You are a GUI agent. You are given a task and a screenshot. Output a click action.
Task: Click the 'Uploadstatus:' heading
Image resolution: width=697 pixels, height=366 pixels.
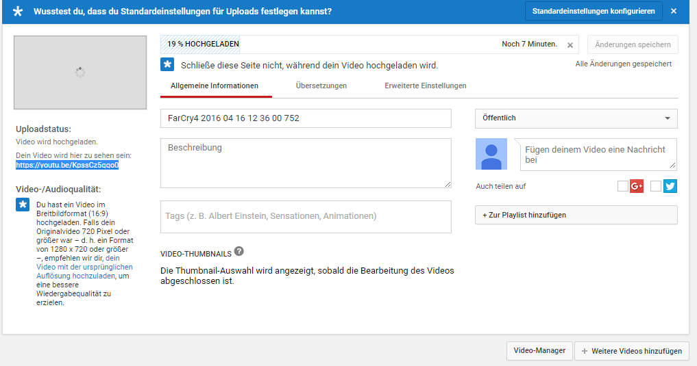pos(44,129)
